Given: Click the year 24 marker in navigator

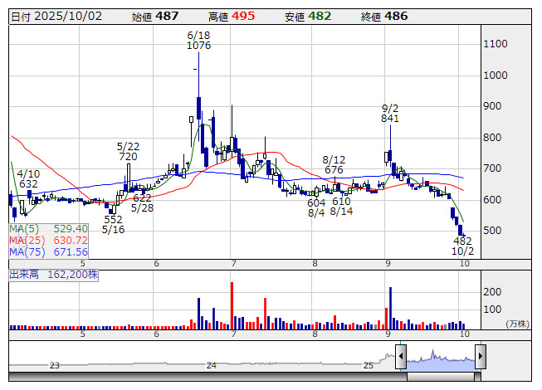Looking at the screenshot, I should click(212, 365).
